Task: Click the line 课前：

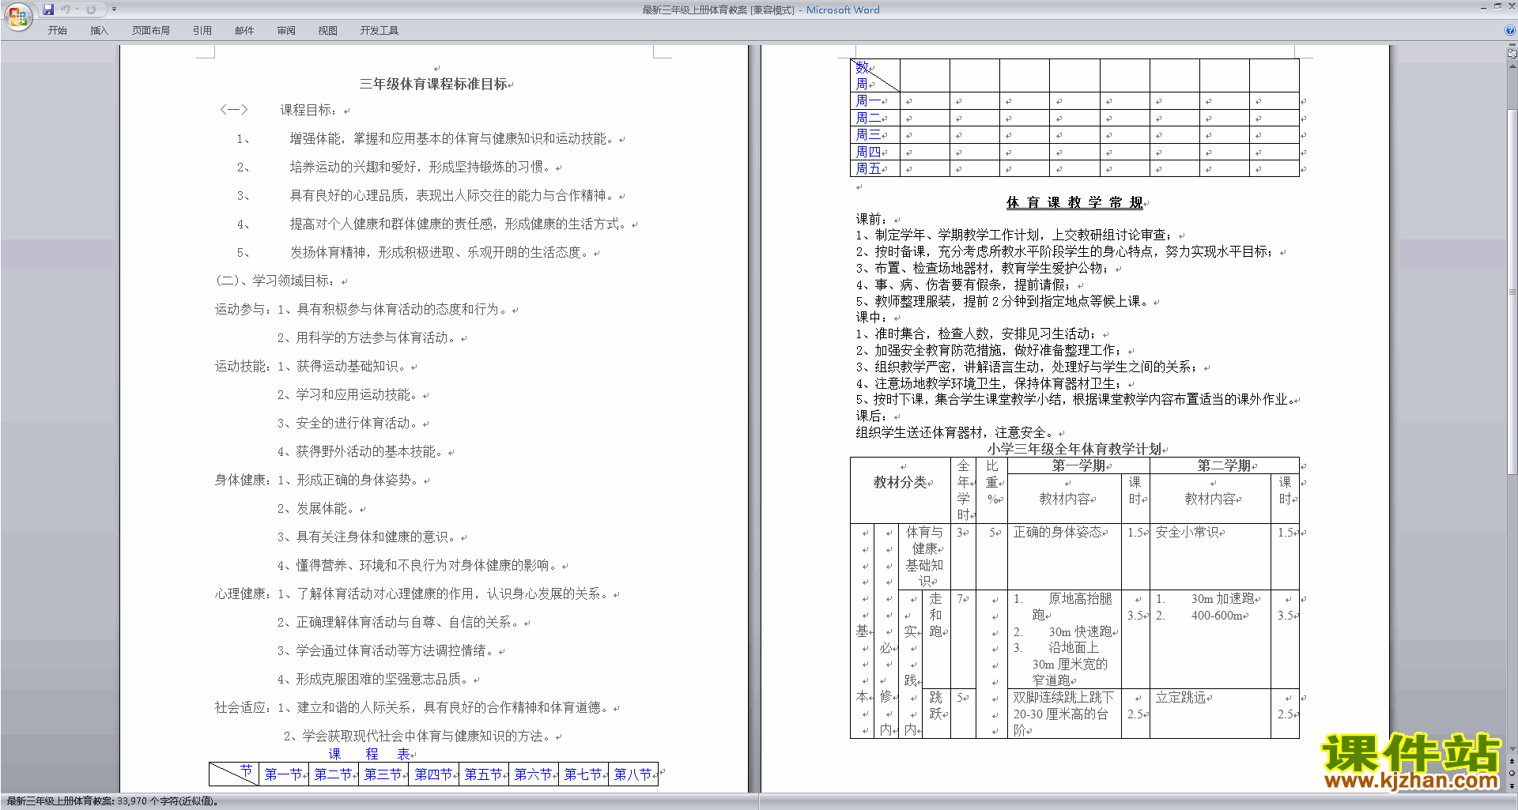Action: coord(871,219)
